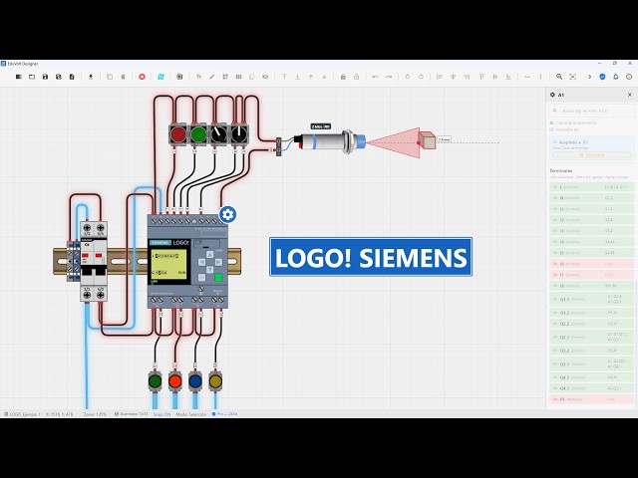
Task: Select the red PE terminal row
Action: [x=591, y=399]
